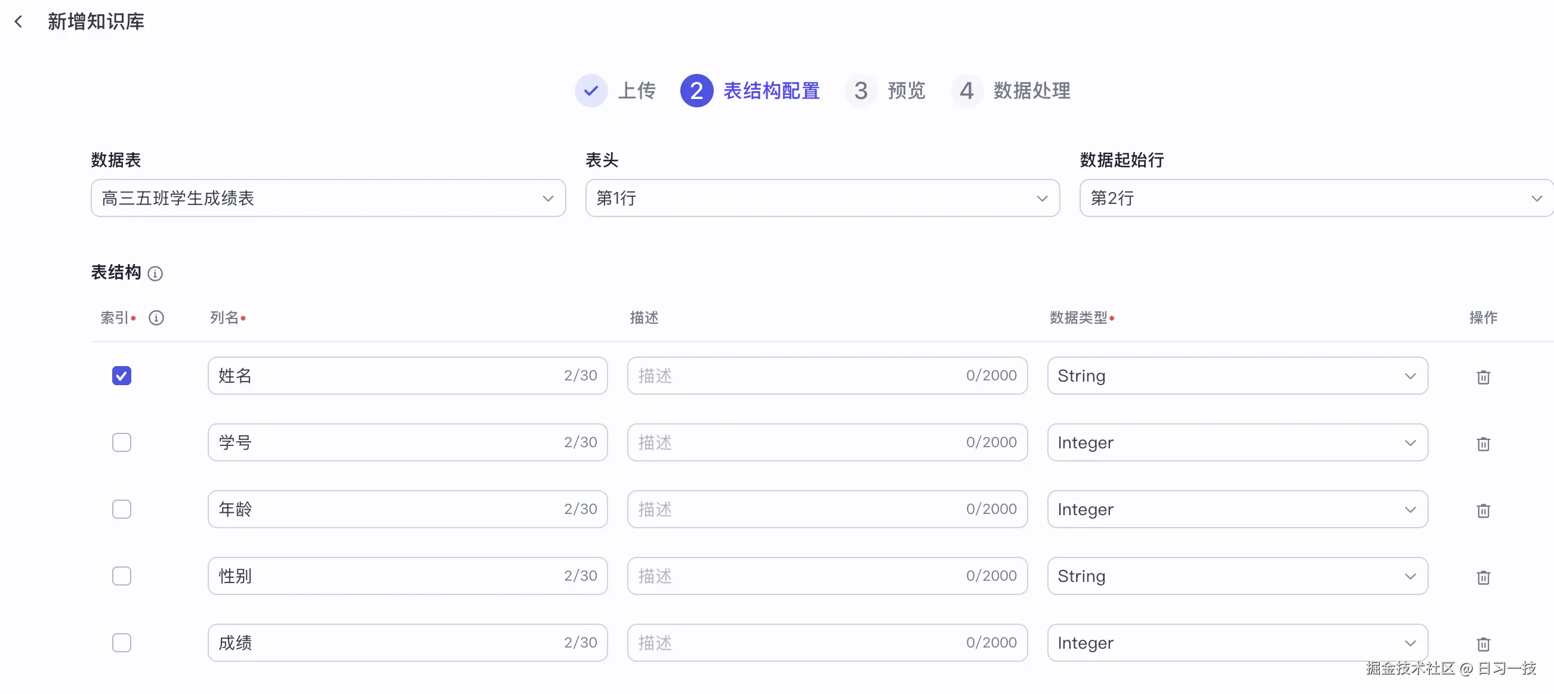Click the 描述 input field in the 成绩 row
Image resolution: width=1554 pixels, height=694 pixels.
[x=827, y=643]
